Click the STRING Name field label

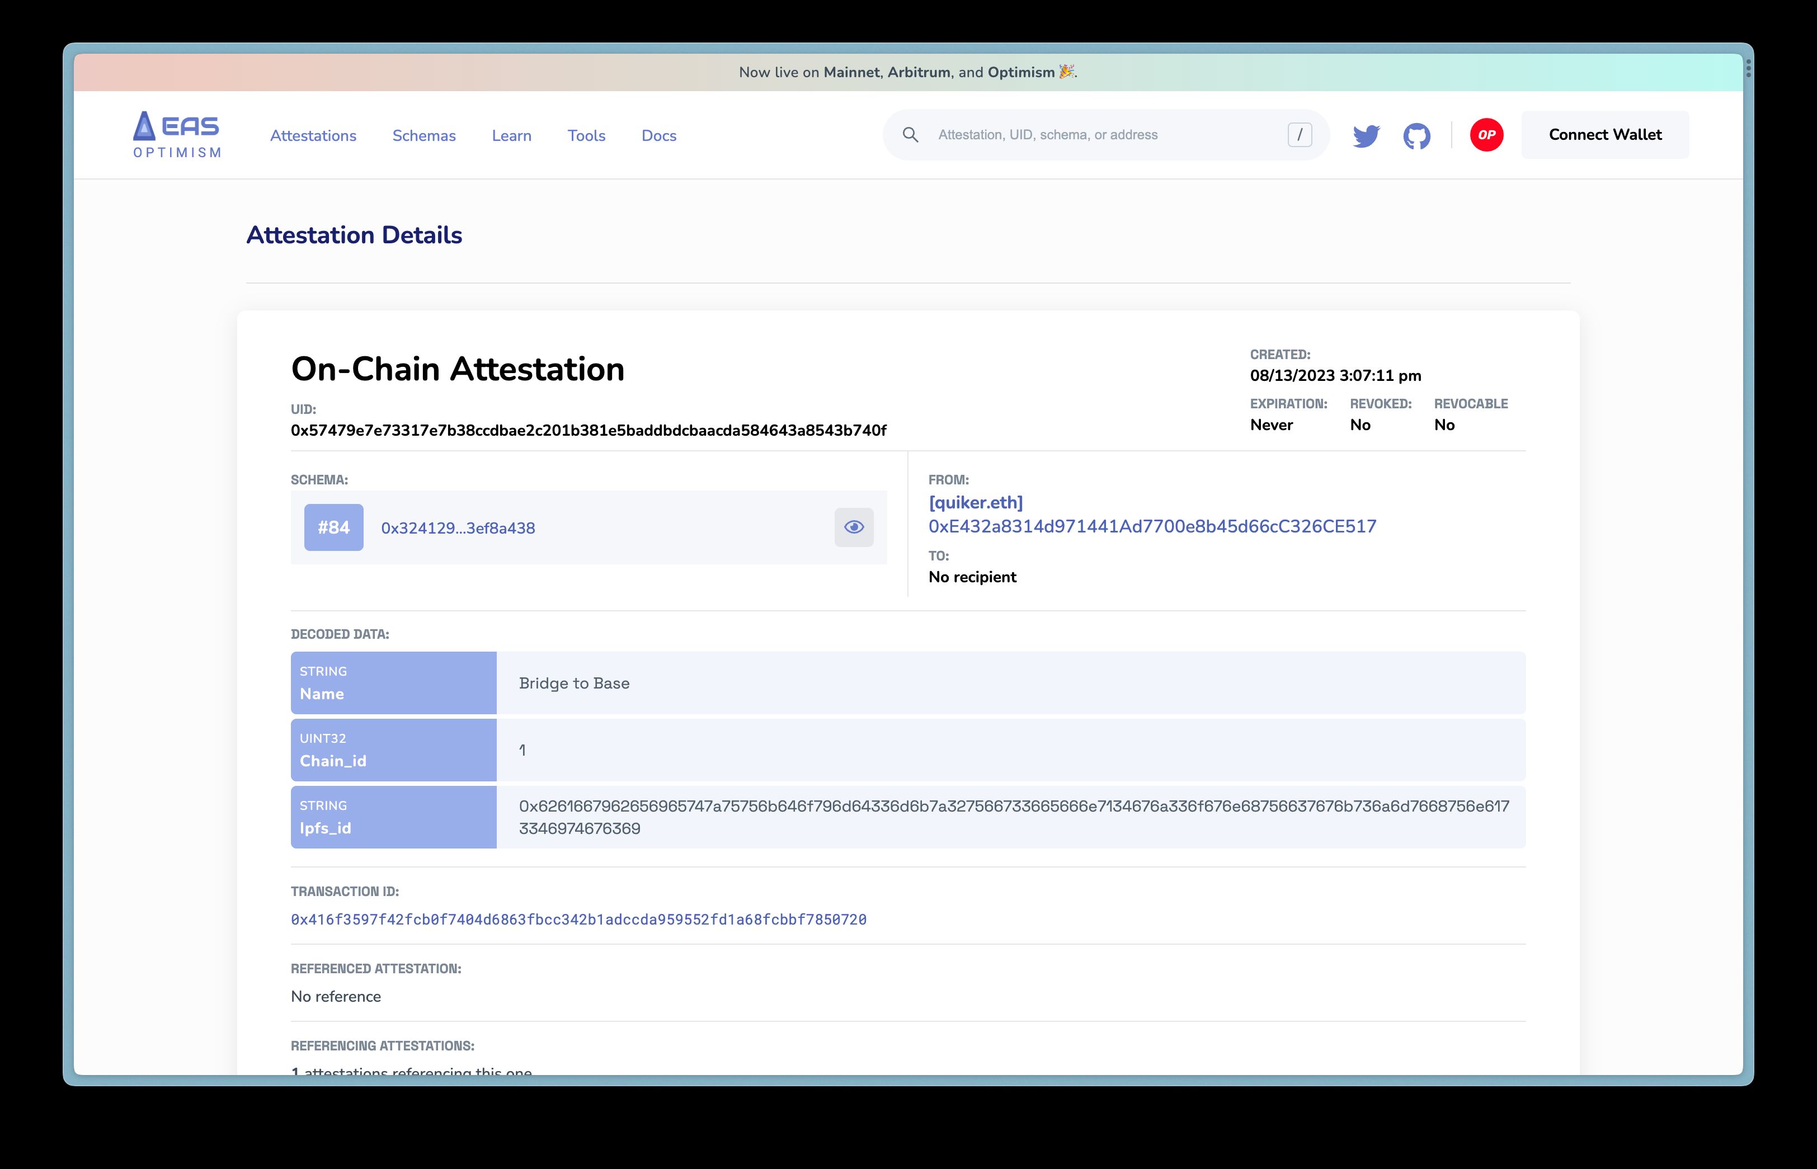click(x=393, y=682)
